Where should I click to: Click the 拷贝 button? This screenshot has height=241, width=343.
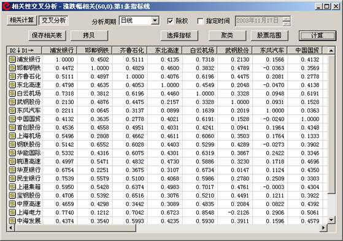click(89, 35)
